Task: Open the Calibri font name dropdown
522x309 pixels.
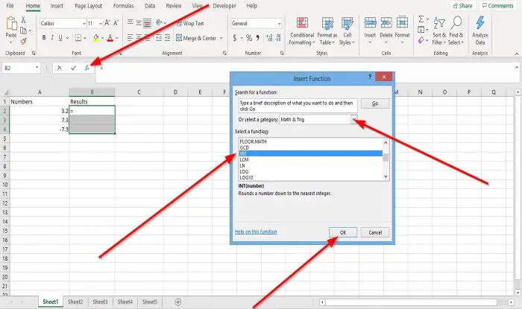Action: pyautogui.click(x=84, y=24)
